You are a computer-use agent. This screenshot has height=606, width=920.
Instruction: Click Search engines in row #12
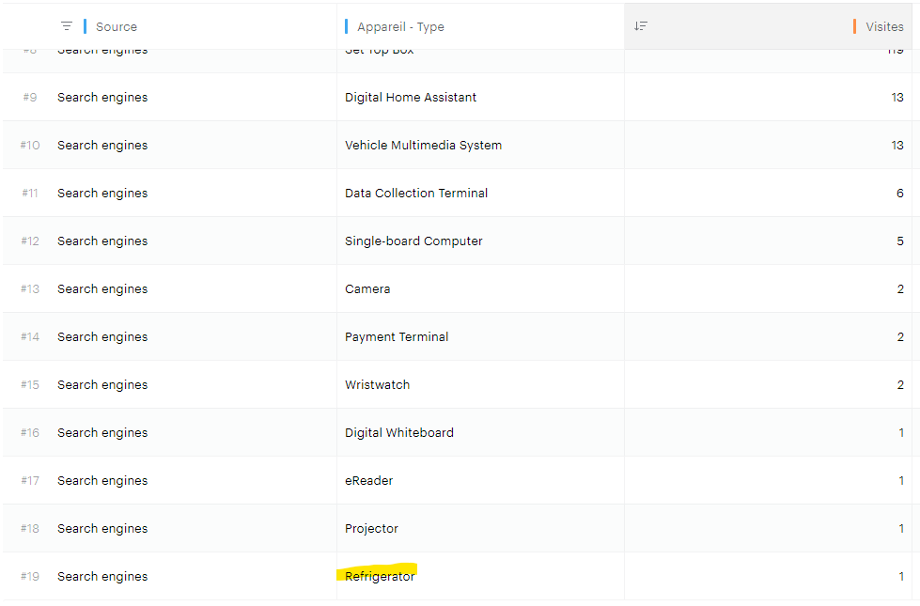pyautogui.click(x=102, y=241)
